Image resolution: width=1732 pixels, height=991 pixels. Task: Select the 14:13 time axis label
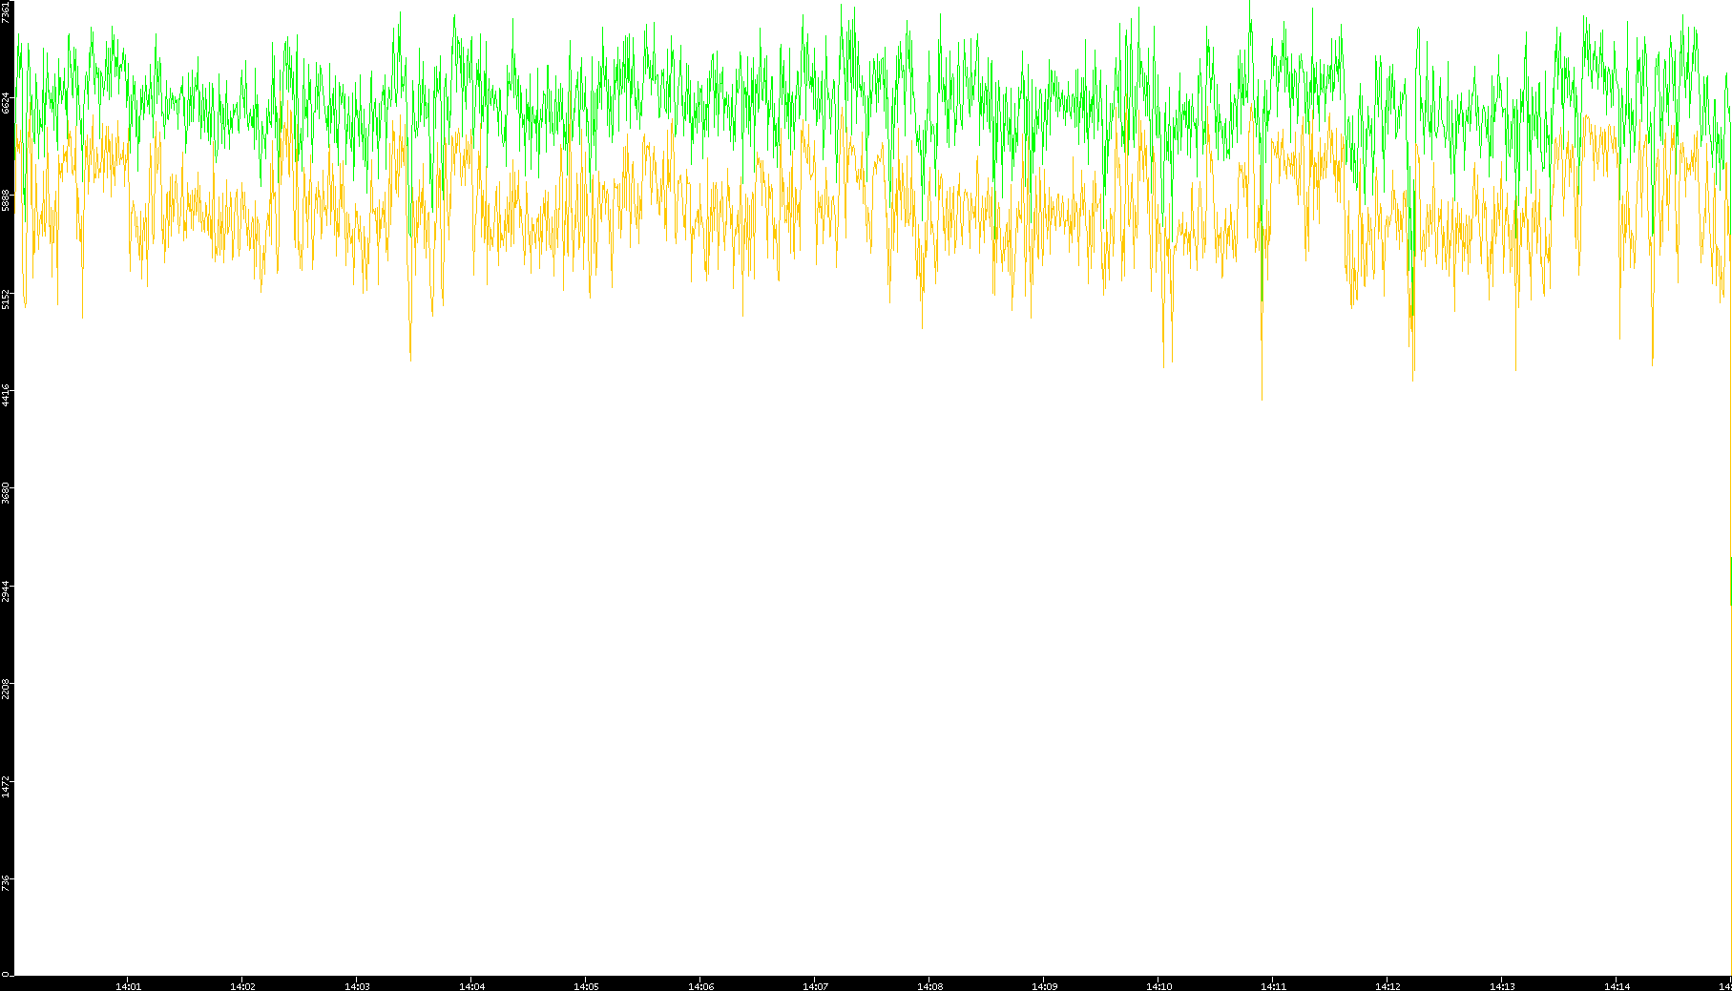tap(1502, 986)
